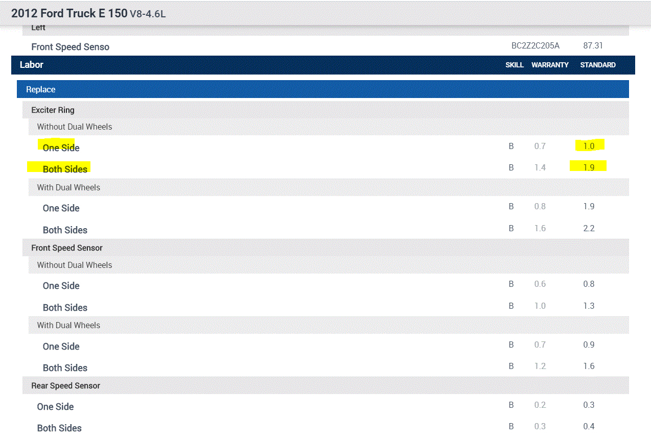Click 0.6 warranty time
This screenshot has height=442, width=651.
540,284
